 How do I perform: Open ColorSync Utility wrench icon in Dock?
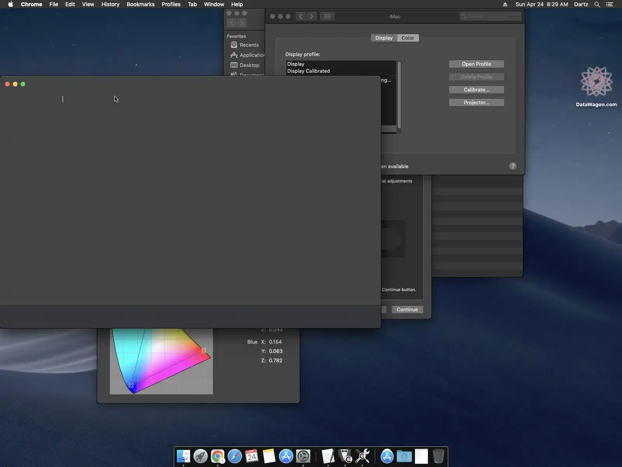[x=362, y=456]
